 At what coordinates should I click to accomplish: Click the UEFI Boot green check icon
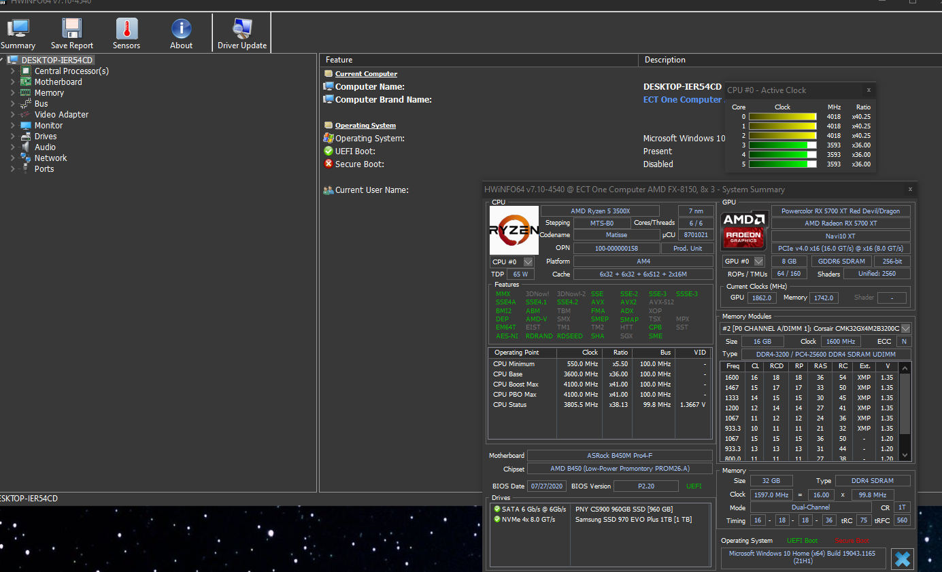pos(329,151)
